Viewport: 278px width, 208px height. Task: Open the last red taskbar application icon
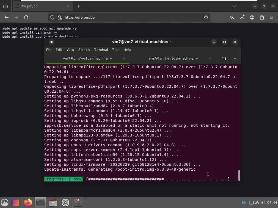[78, 203]
